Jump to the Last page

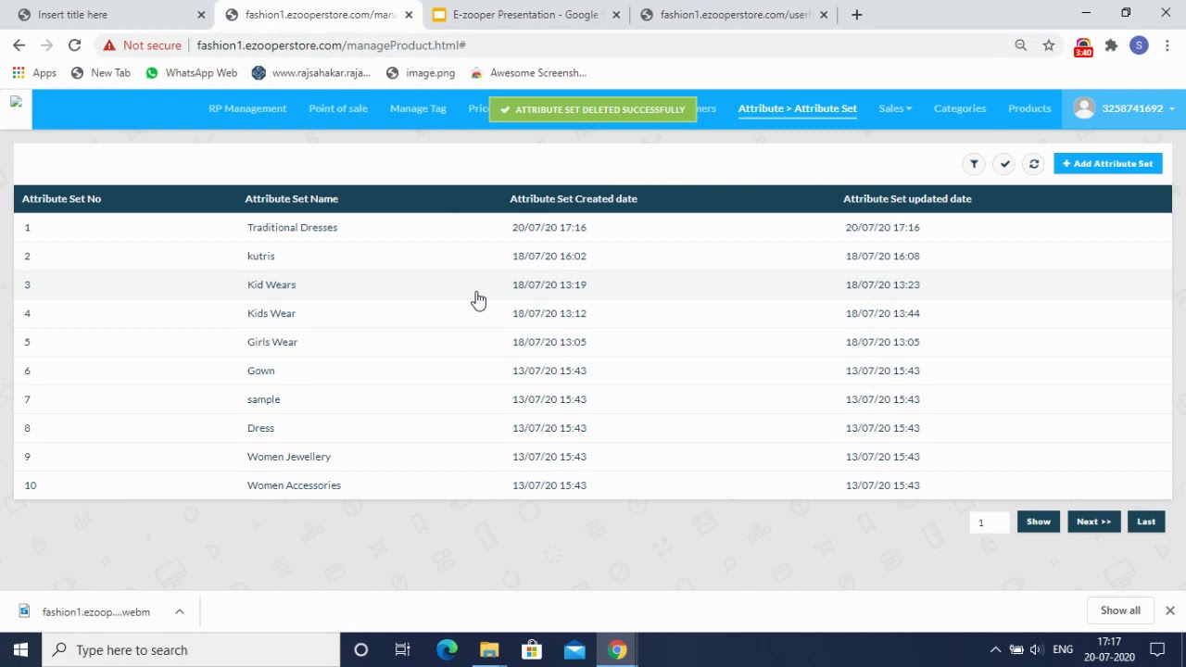pyautogui.click(x=1146, y=522)
